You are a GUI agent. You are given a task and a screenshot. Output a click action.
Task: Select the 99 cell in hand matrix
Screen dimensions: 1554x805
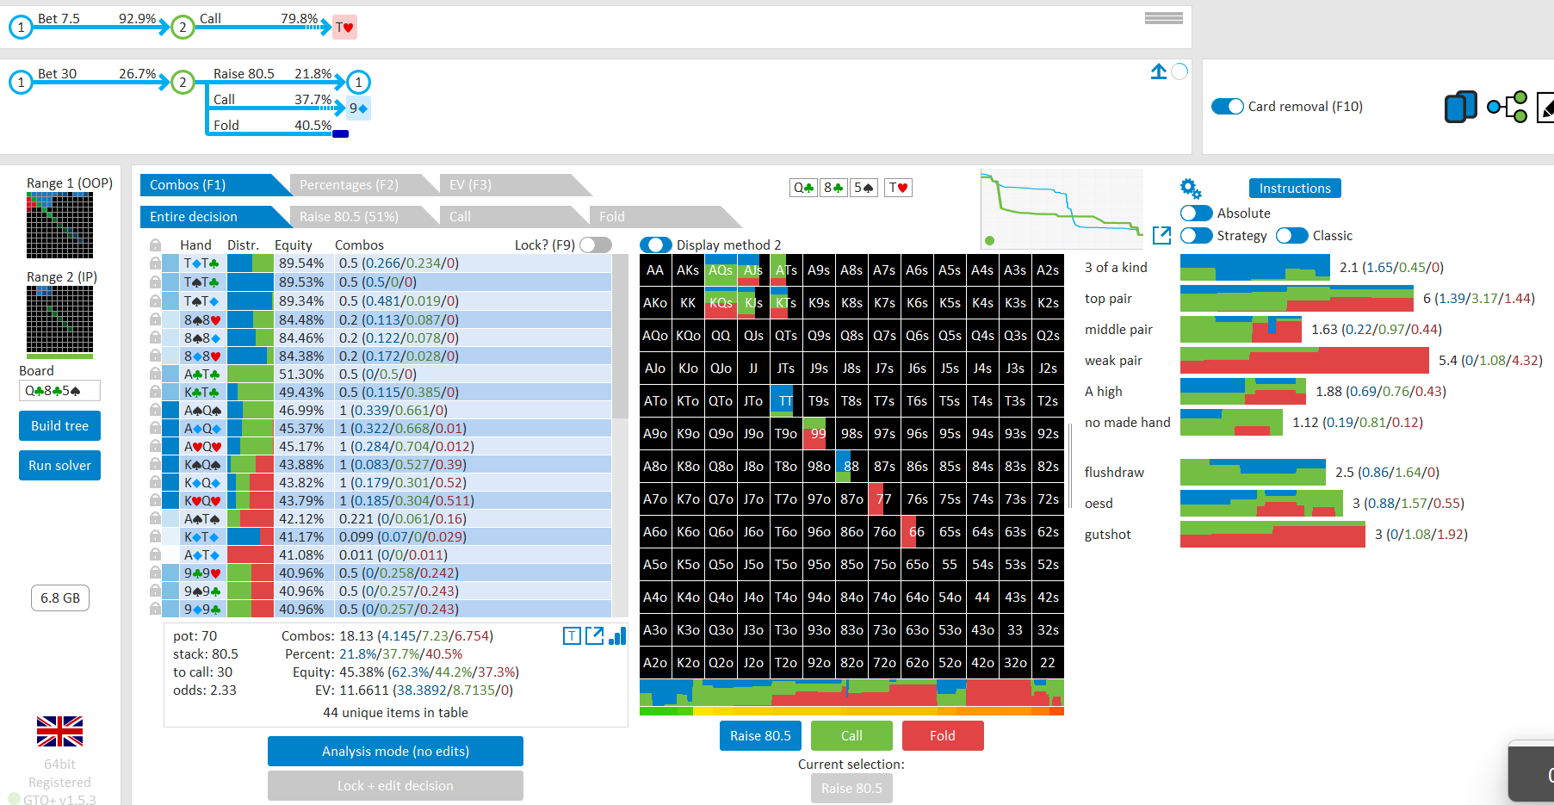(x=819, y=434)
